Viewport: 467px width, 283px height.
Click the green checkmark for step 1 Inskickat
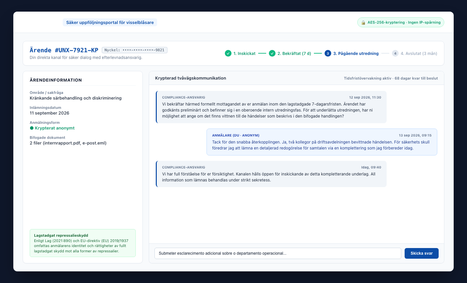[x=228, y=53]
